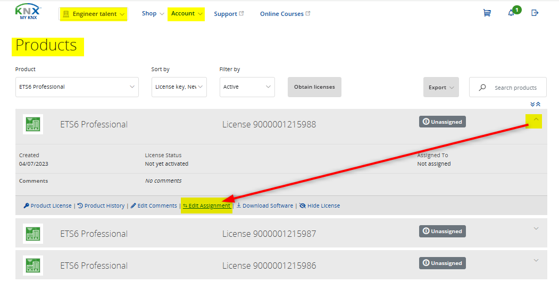
Task: Click the ETS6 icon for license 9000001215986
Action: click(x=33, y=266)
